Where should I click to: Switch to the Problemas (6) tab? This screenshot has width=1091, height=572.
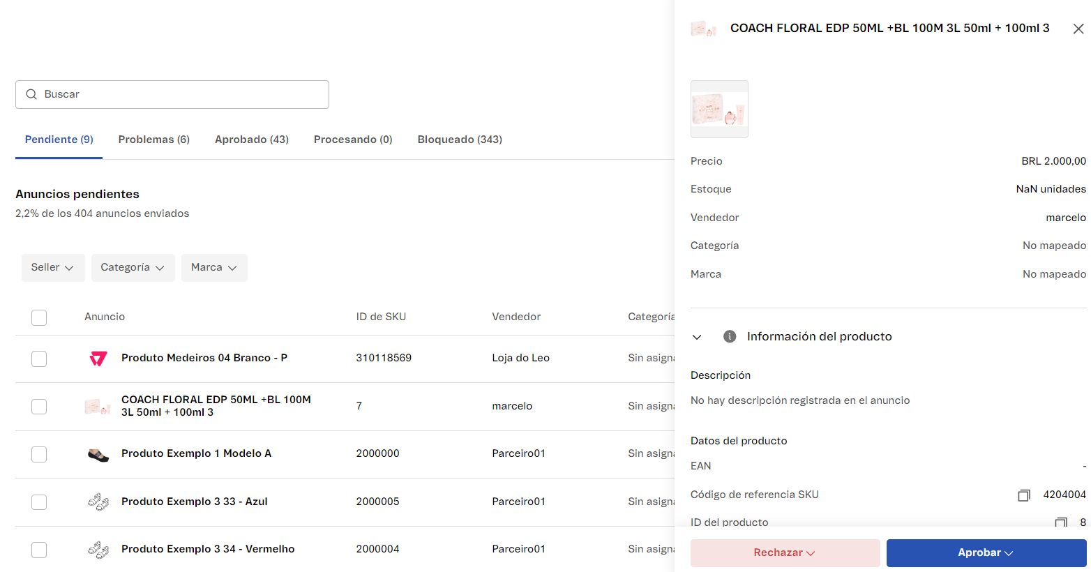[x=153, y=140]
